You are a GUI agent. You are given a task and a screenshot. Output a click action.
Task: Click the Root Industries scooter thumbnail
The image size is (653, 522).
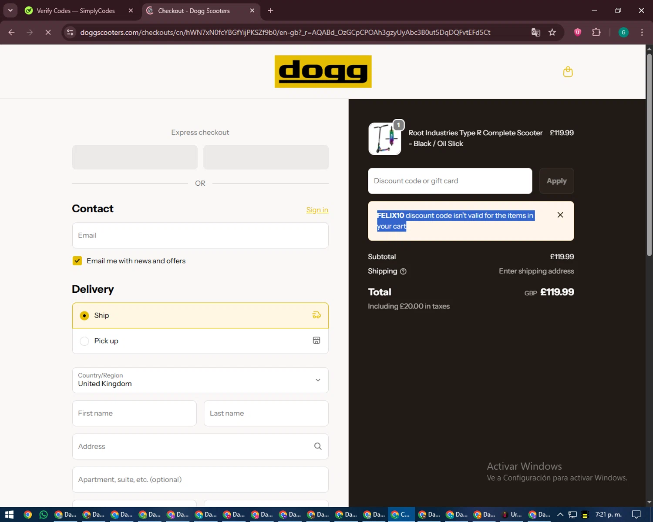pos(384,139)
